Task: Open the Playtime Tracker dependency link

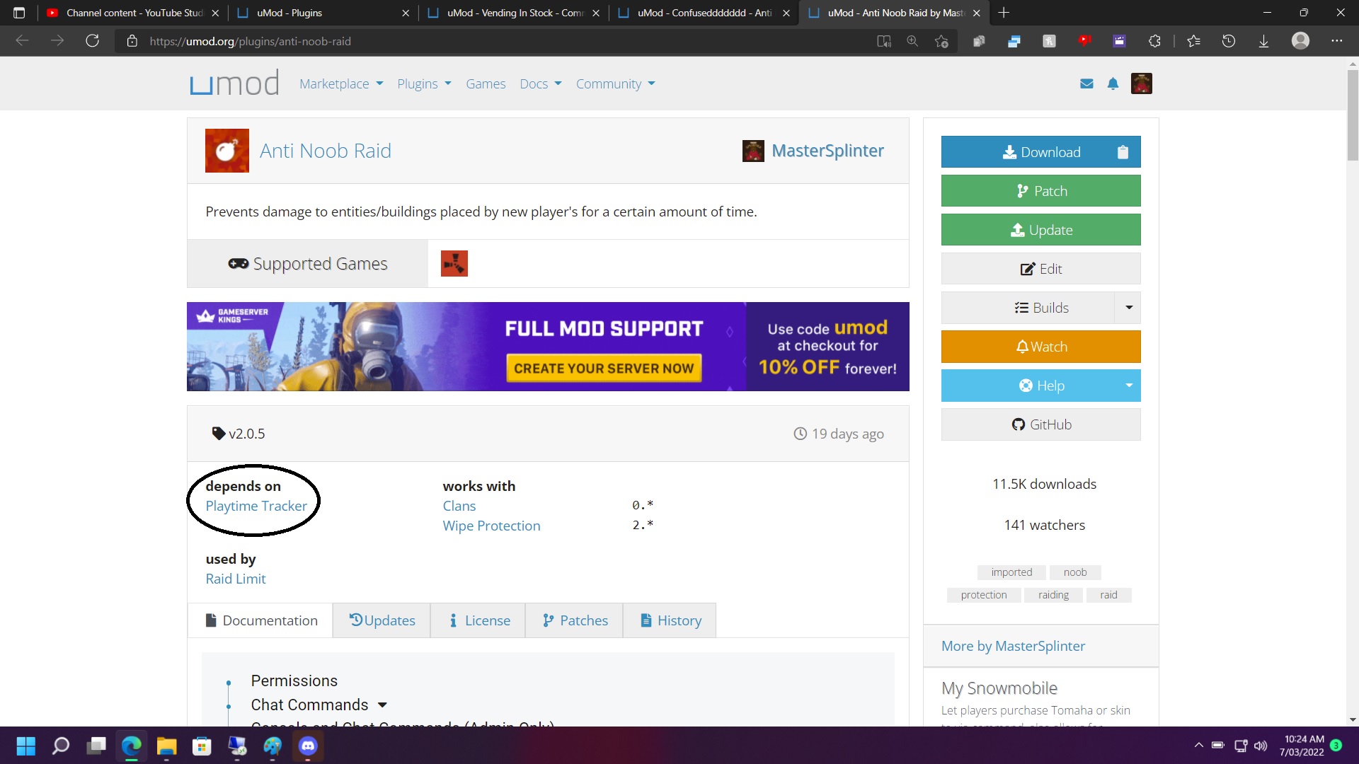Action: click(256, 506)
